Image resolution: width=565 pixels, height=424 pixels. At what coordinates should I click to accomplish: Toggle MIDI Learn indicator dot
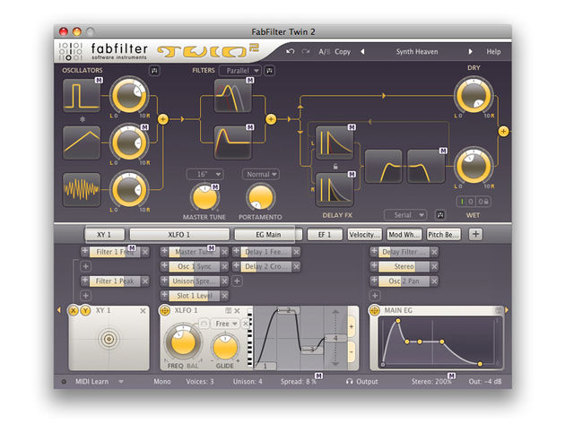point(64,382)
